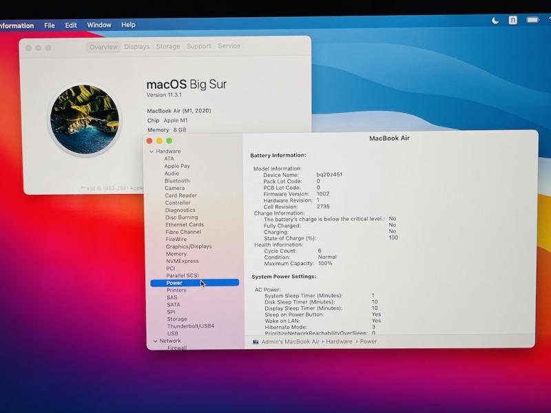The height and width of the screenshot is (413, 551).
Task: Minimize System Information with the yellow button
Action: [x=159, y=141]
